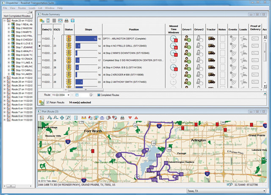Expand Stop 1 REAL AM tree node
Image resolution: width=271 pixels, height=195 pixels.
coord(8,25)
